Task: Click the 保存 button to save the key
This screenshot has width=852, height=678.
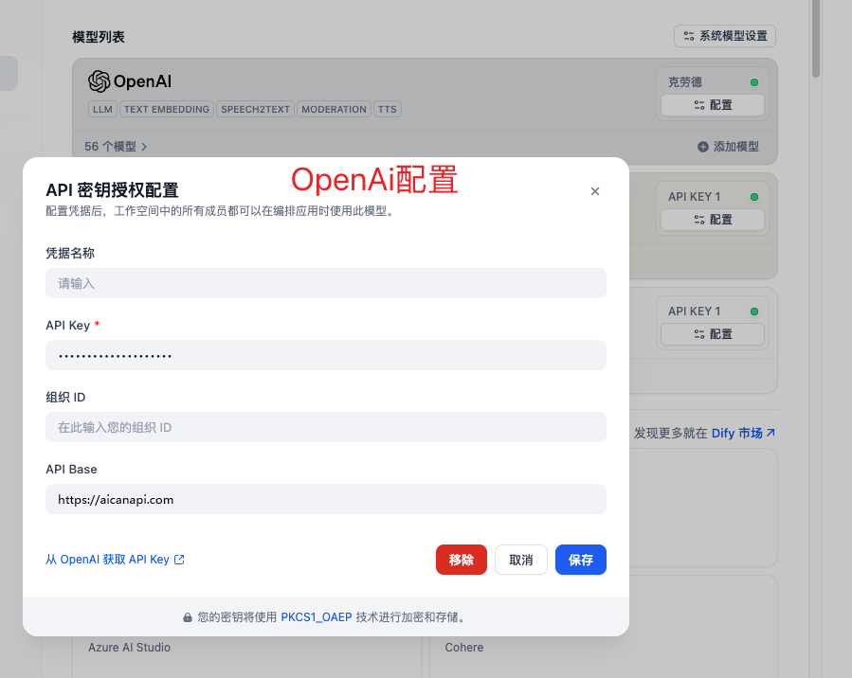Action: (x=580, y=560)
